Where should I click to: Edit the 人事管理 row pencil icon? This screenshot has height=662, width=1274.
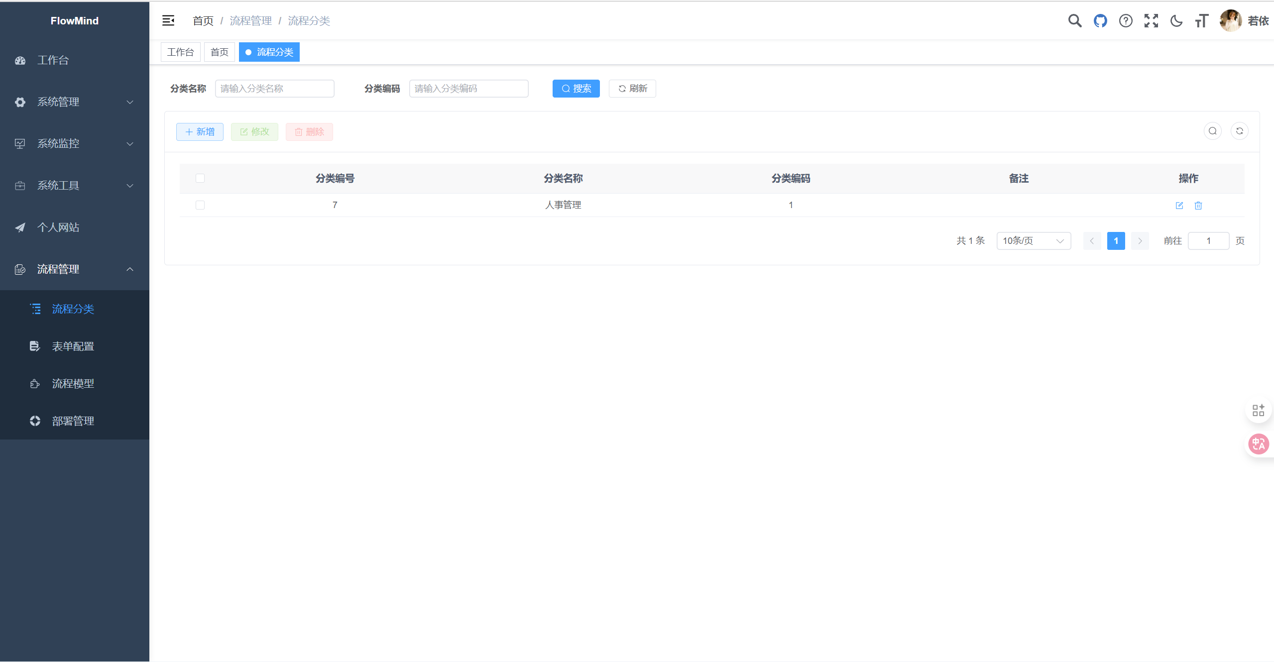point(1179,206)
